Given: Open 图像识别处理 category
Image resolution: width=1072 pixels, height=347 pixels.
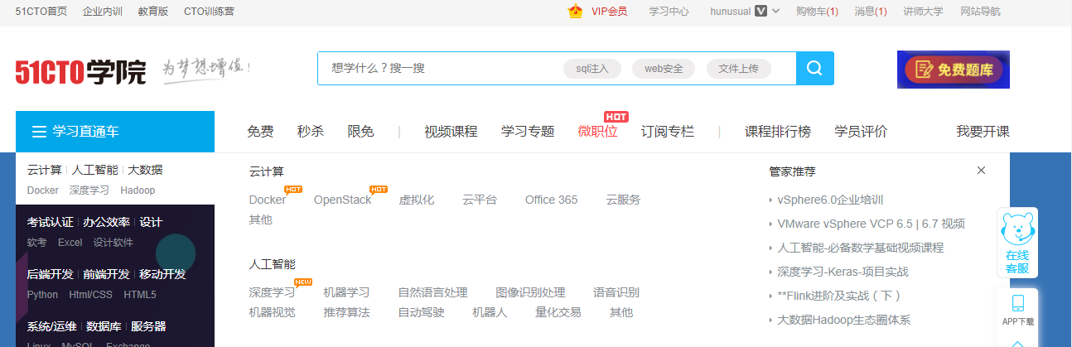Looking at the screenshot, I should tap(530, 292).
